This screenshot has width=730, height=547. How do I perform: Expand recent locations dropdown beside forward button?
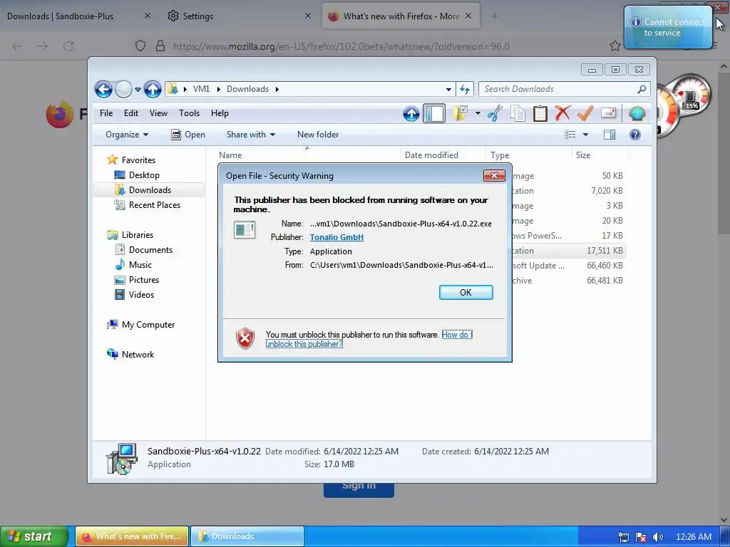point(138,89)
